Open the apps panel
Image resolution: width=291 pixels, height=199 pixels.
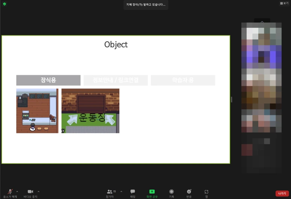point(206,193)
